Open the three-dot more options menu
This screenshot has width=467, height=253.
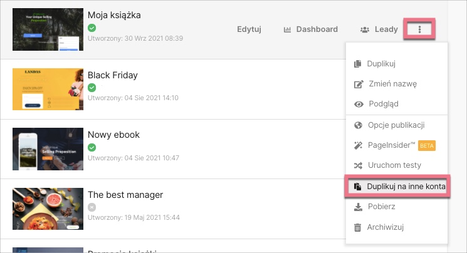point(420,29)
